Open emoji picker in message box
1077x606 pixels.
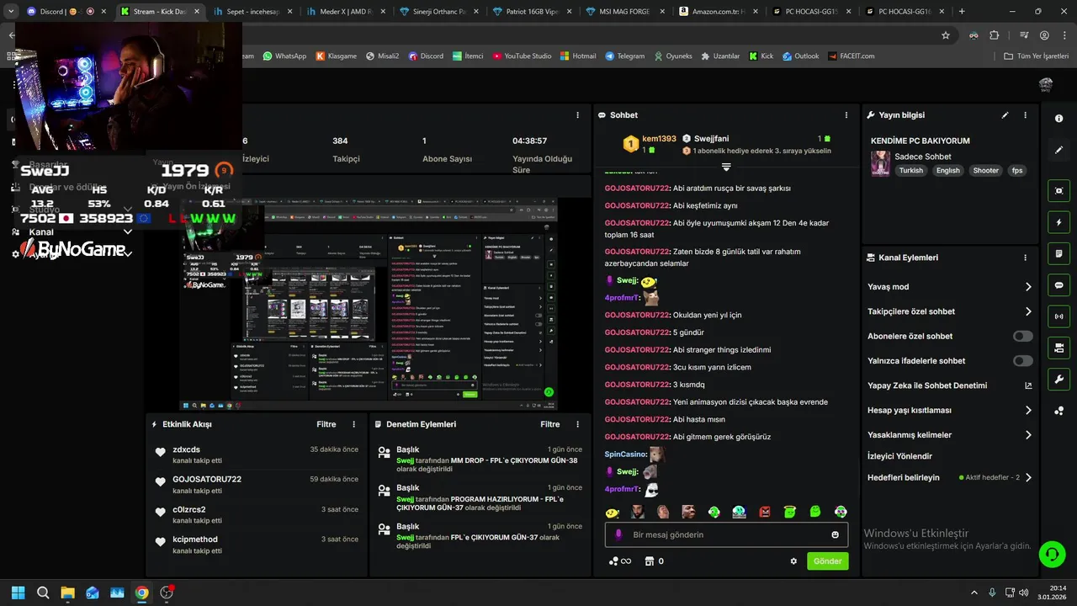[835, 534]
